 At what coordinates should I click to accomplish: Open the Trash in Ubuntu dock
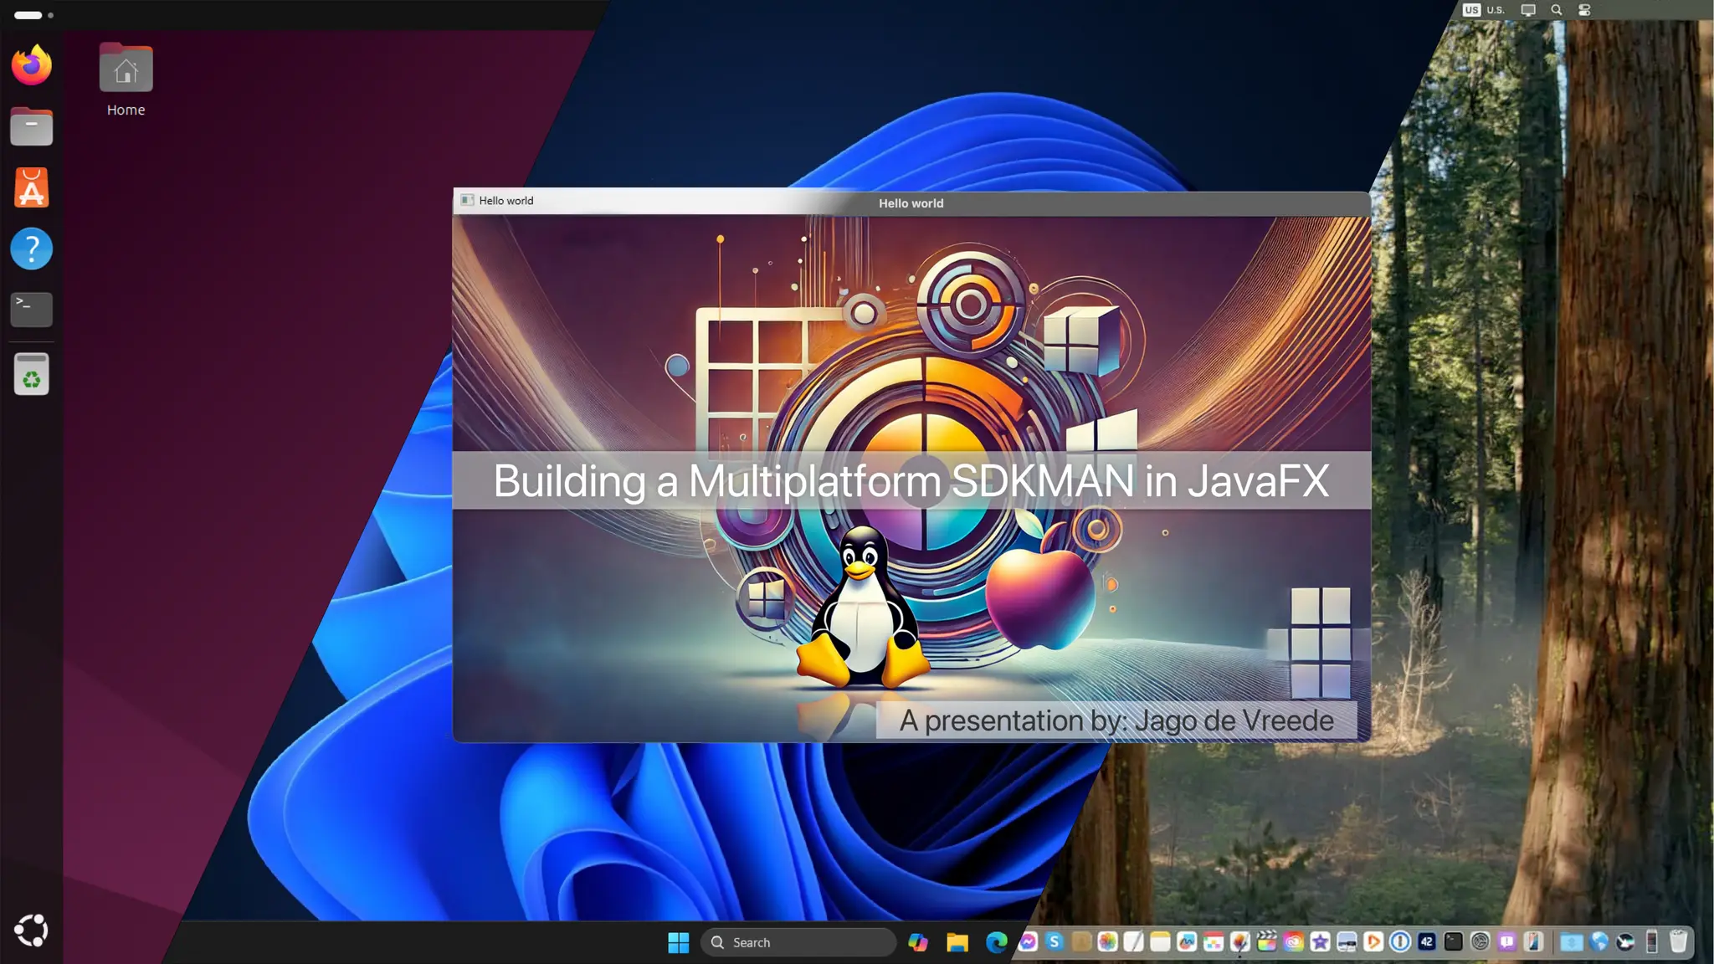pyautogui.click(x=32, y=374)
